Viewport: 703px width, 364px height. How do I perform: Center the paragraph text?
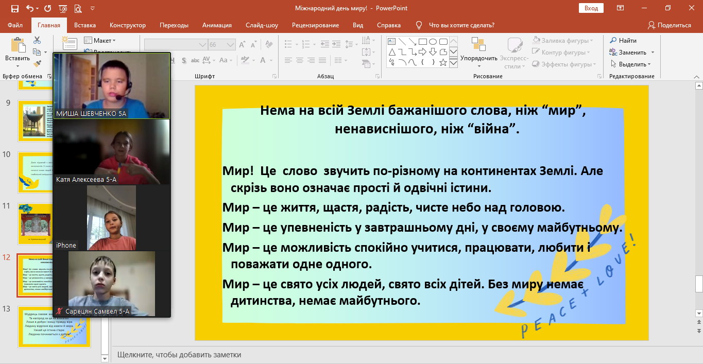coord(300,60)
